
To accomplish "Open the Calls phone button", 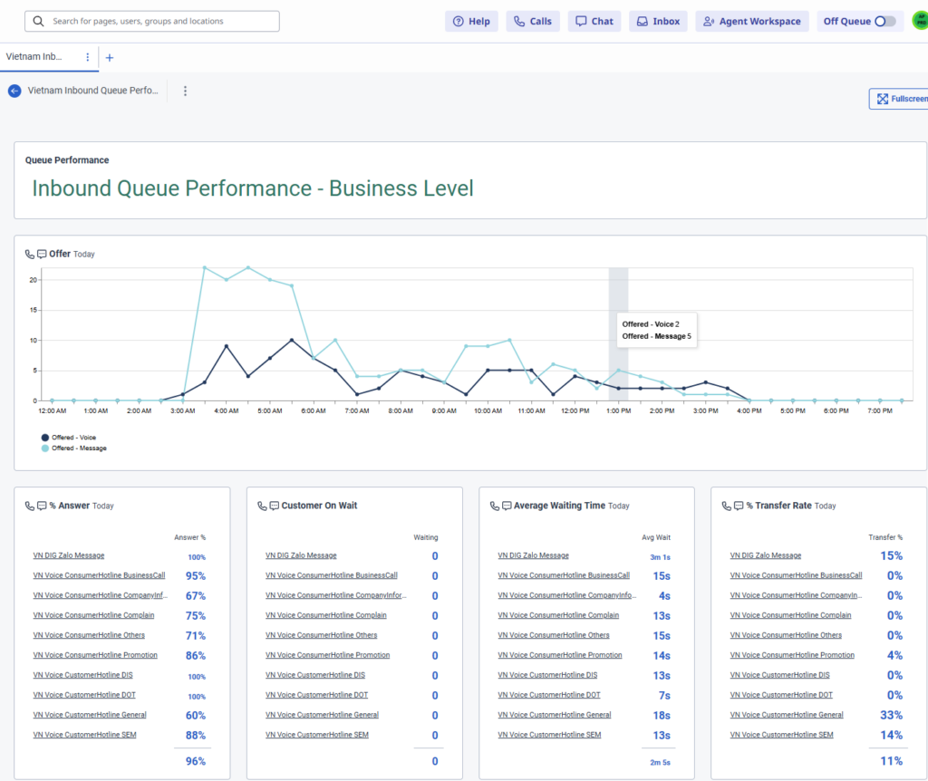I will pos(533,21).
